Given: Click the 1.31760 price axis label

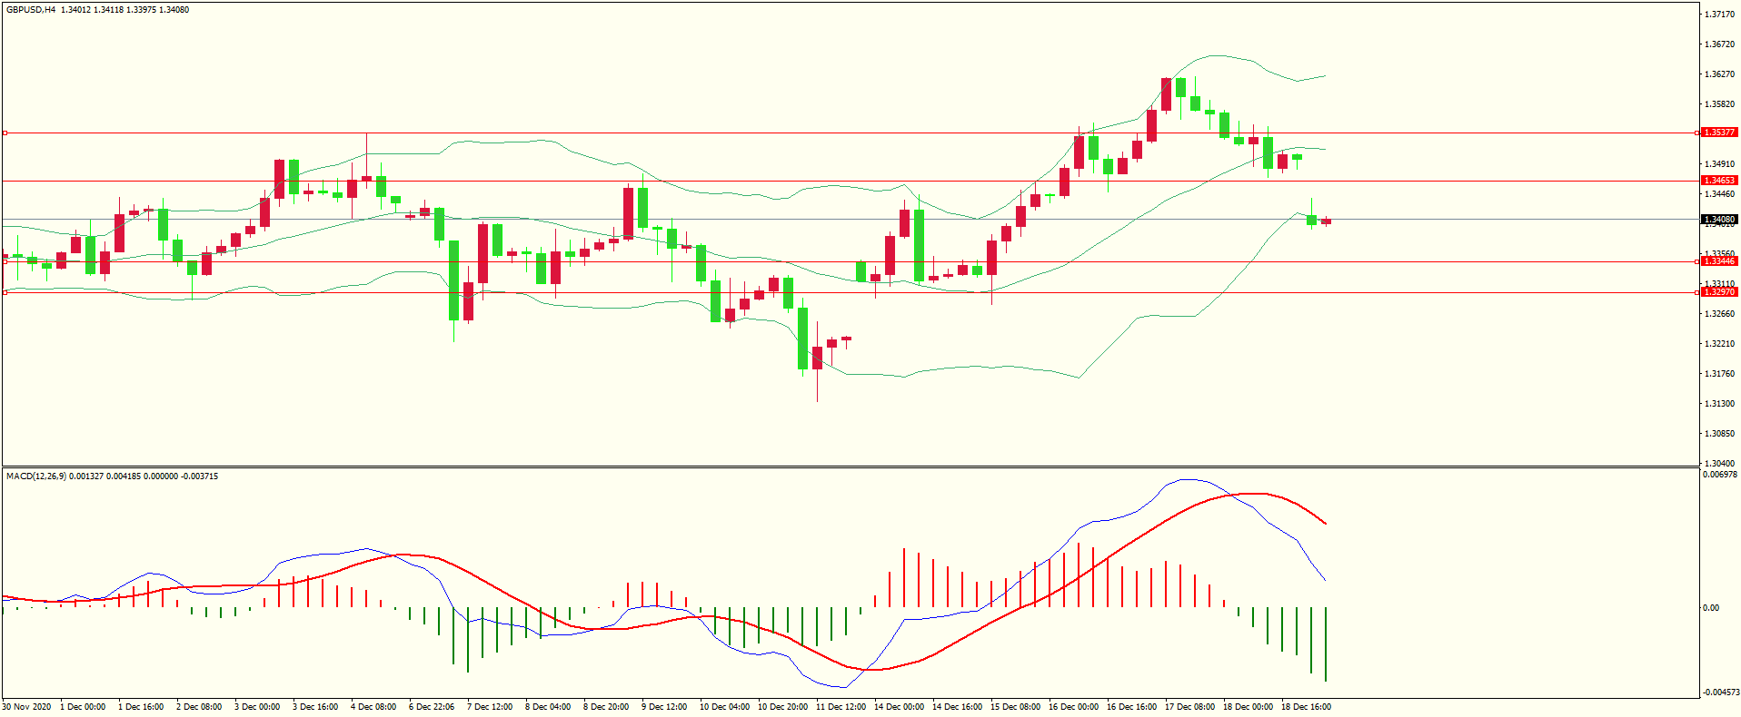Looking at the screenshot, I should coord(1720,374).
